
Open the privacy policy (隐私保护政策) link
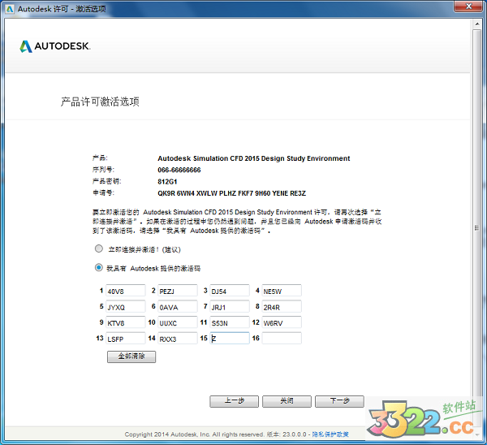tap(330, 434)
